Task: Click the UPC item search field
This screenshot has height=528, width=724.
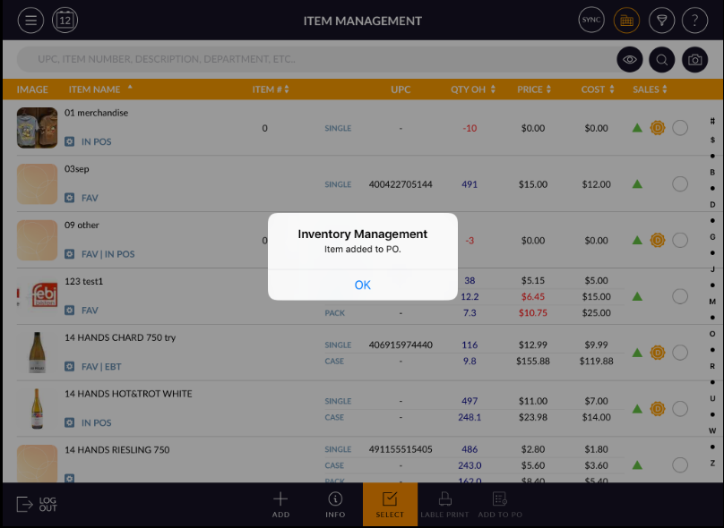Action: click(x=314, y=60)
